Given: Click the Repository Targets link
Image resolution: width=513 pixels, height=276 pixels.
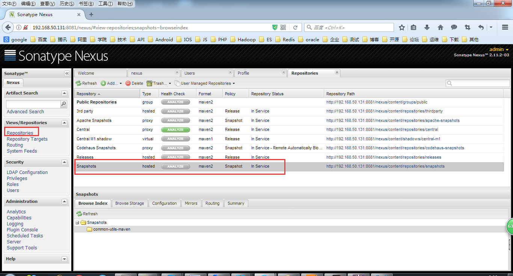Looking at the screenshot, I should [27, 139].
